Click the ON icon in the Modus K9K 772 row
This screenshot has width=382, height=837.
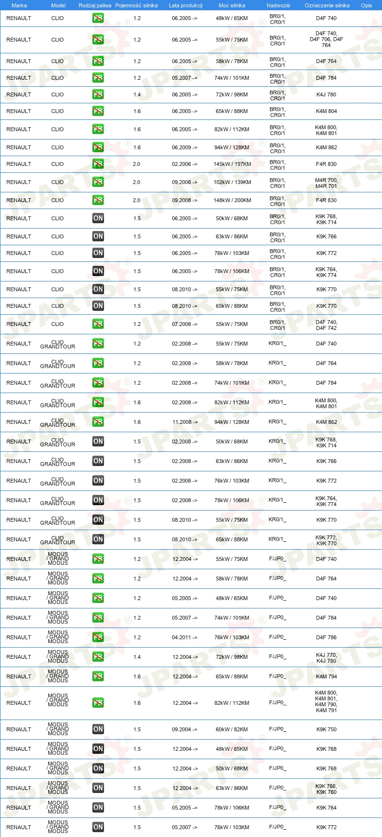(x=98, y=827)
